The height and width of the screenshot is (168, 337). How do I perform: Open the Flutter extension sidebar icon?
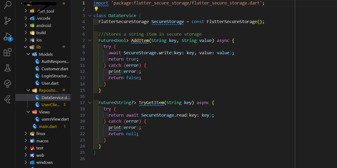click(x=7, y=99)
